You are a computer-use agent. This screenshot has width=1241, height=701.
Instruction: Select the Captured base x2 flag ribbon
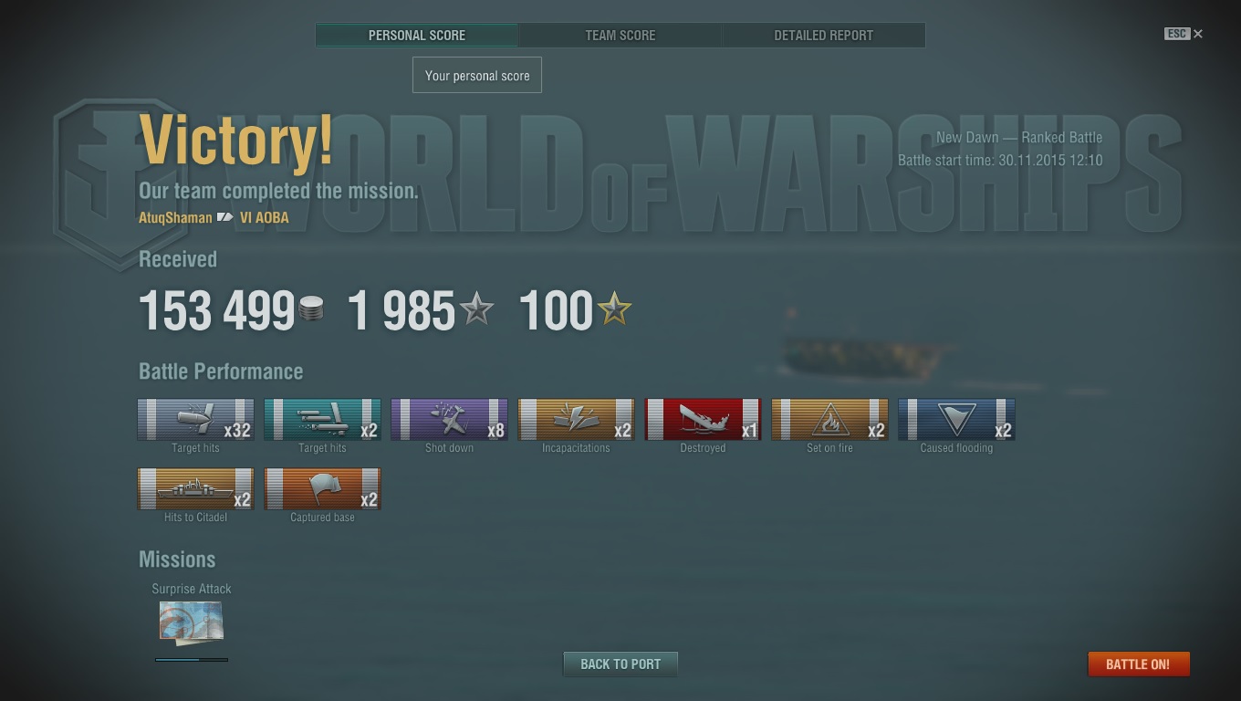[x=322, y=489]
